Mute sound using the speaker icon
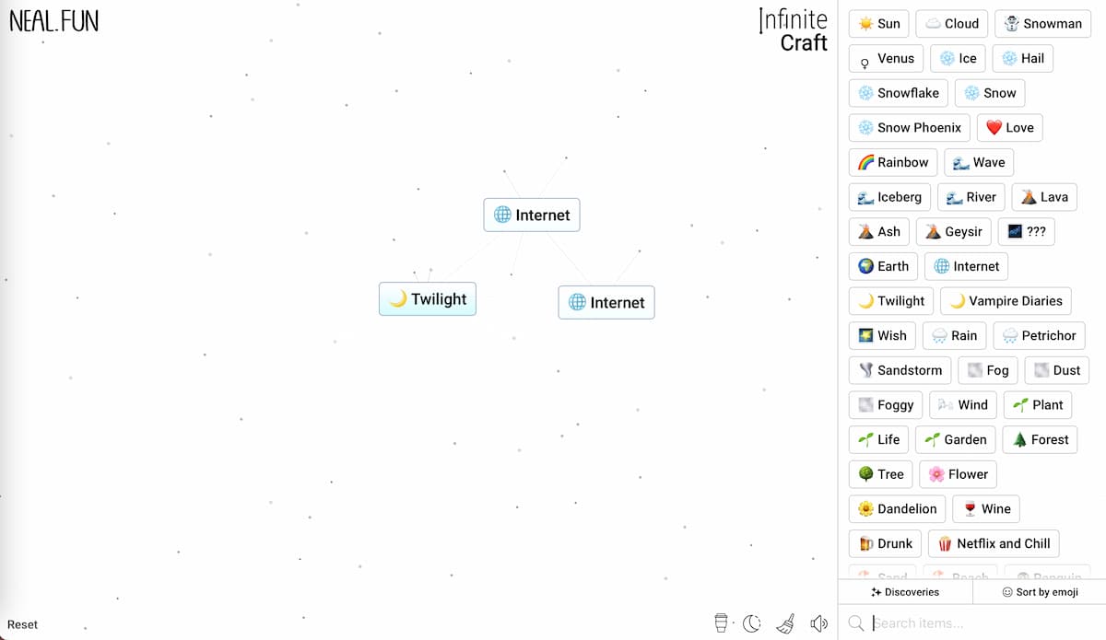 pos(818,623)
